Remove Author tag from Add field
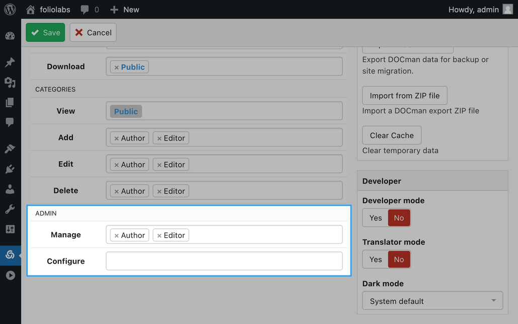The width and height of the screenshot is (518, 324). click(117, 139)
